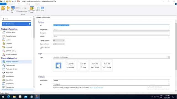Screen dimensions: 177x99
Task: Click the Description text field
Action: (x=111, y=33)
